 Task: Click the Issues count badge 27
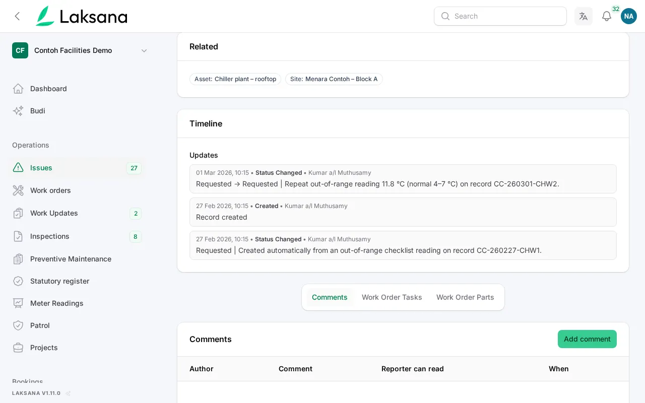(134, 168)
